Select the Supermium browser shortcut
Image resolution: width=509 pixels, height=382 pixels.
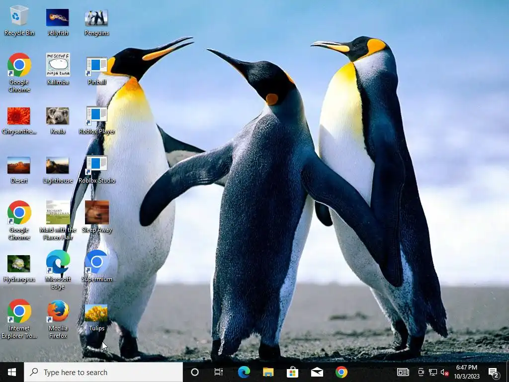pos(97,266)
